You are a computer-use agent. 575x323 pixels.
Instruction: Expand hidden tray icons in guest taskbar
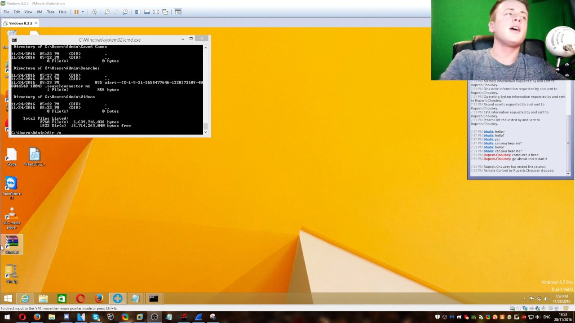click(524, 299)
